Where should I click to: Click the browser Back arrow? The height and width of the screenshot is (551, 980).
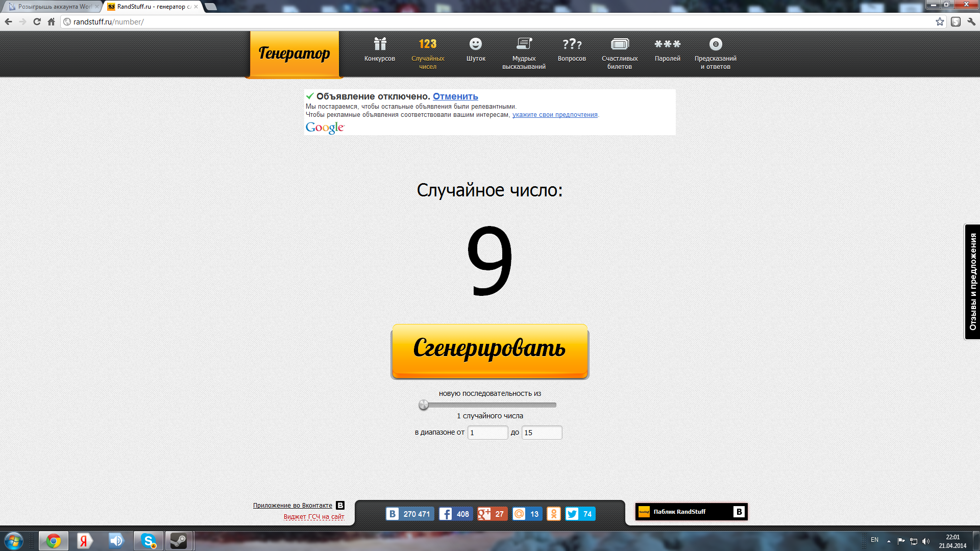coord(9,22)
